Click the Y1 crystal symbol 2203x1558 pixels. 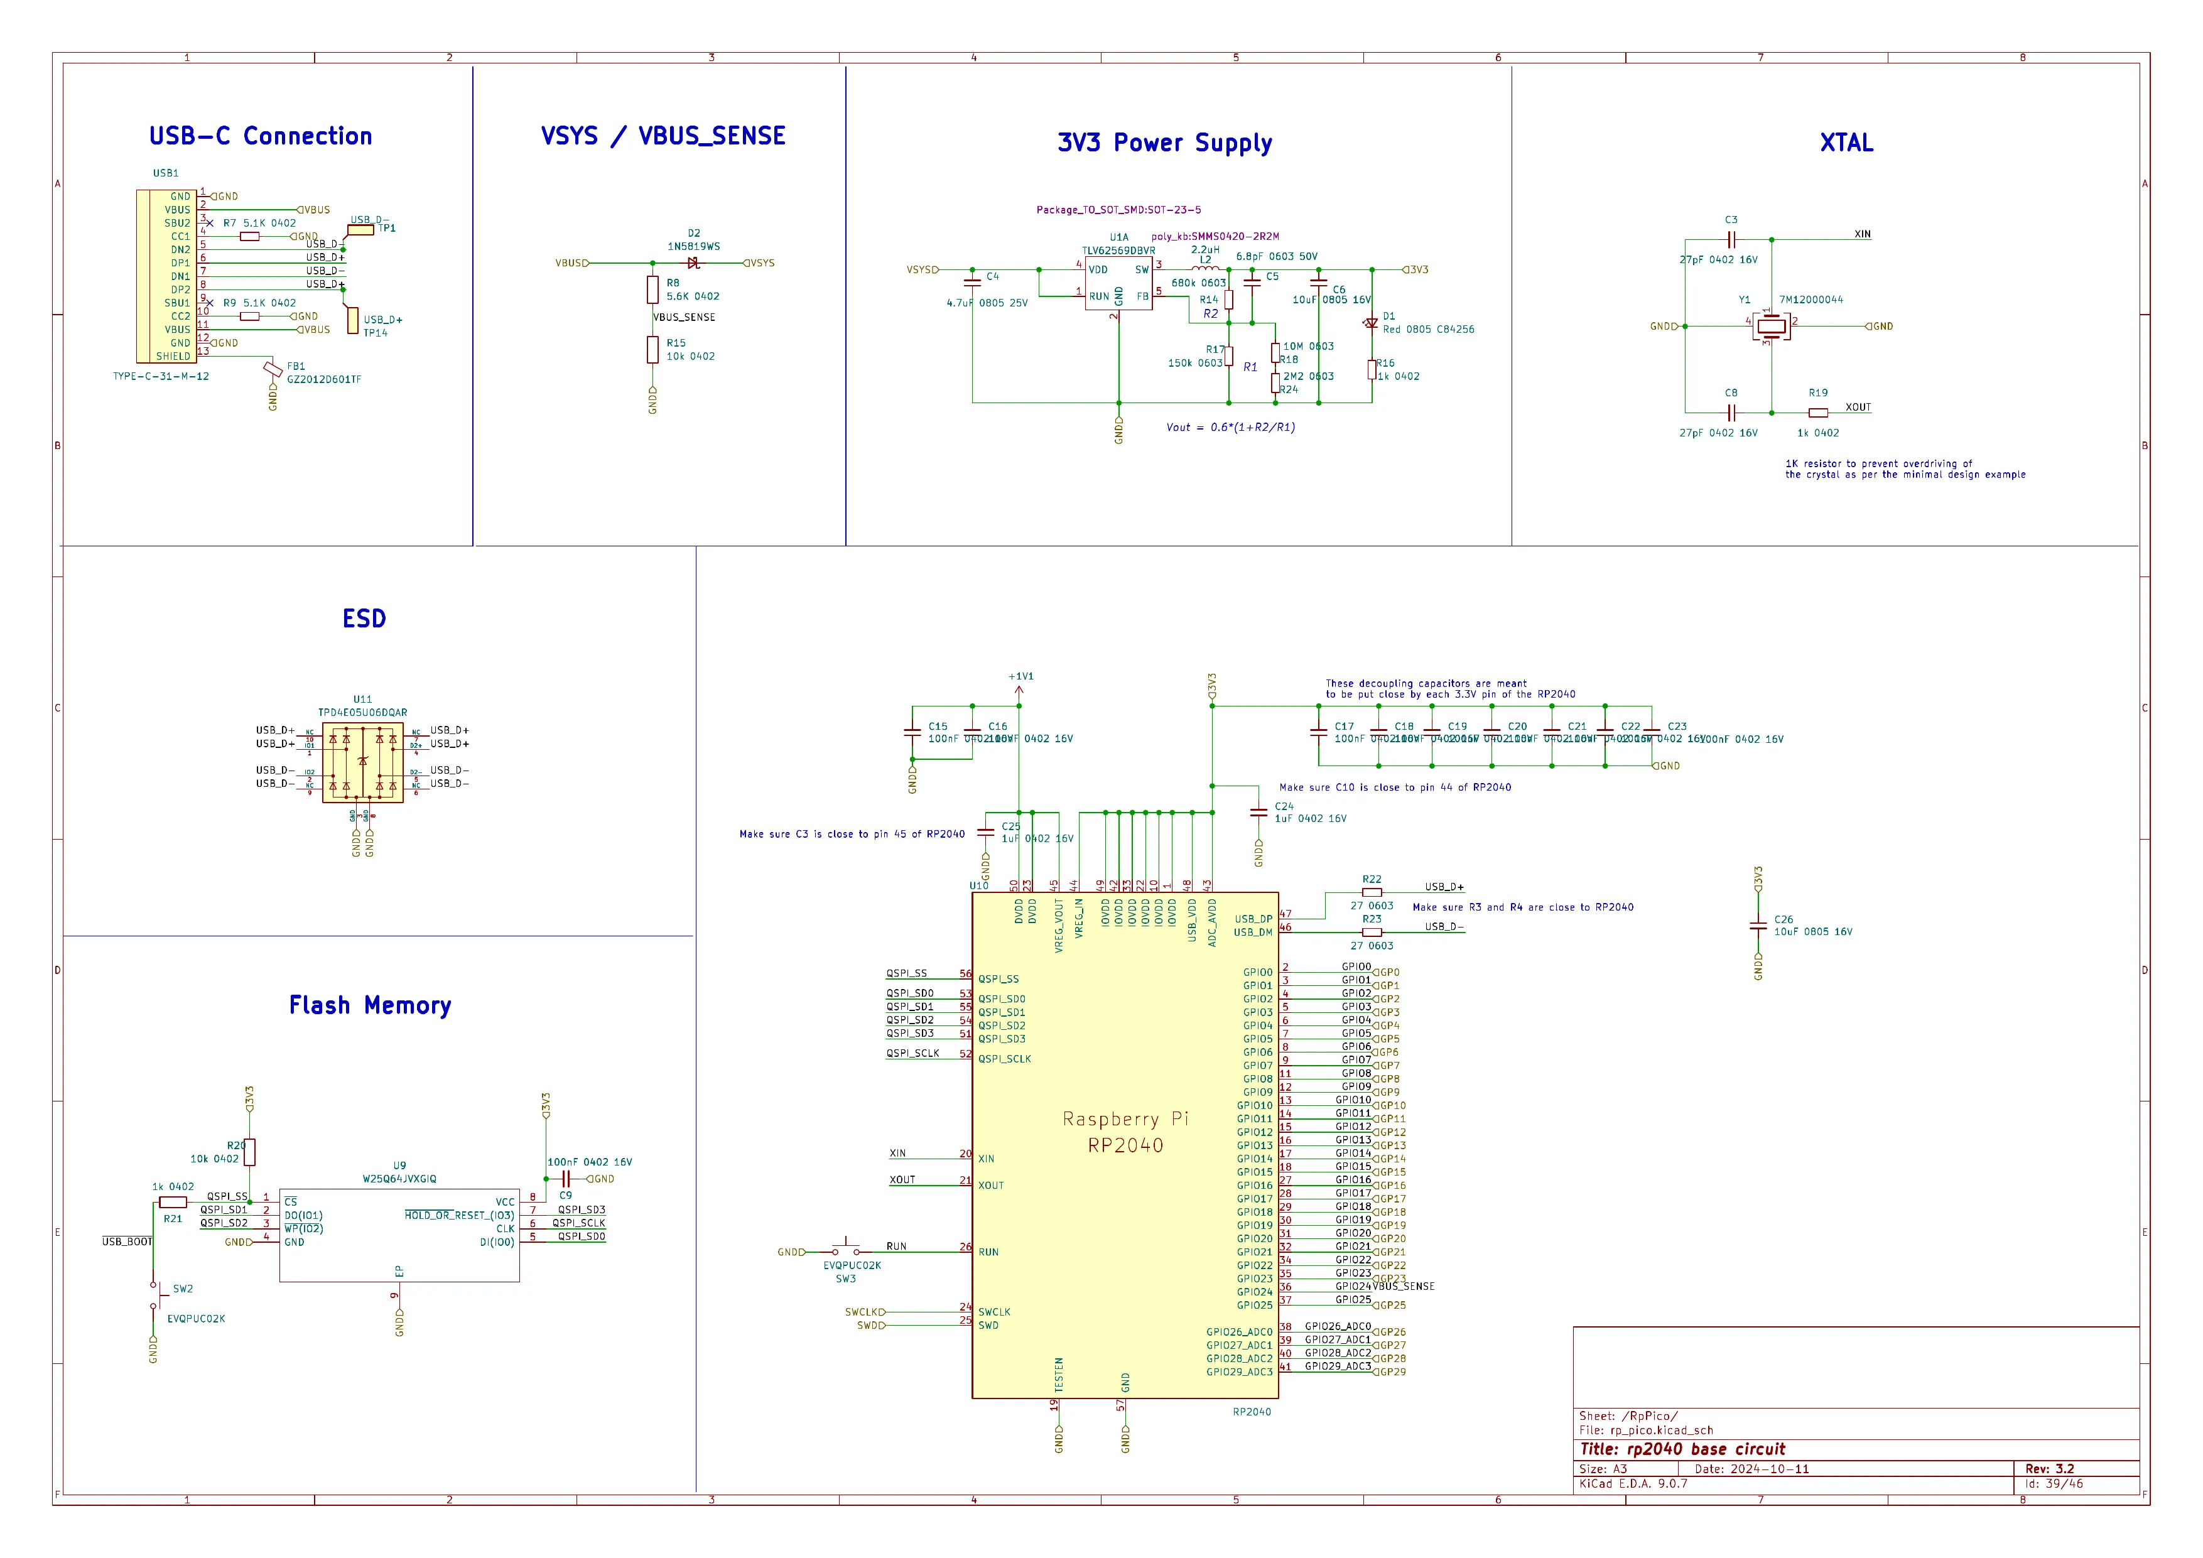point(1770,326)
